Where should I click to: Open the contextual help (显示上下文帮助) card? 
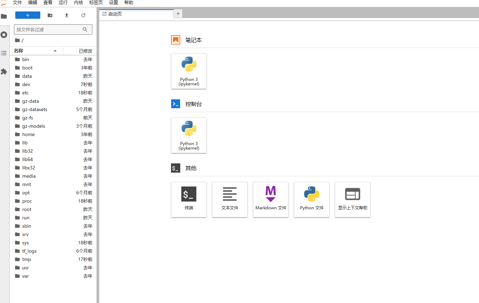tap(353, 200)
